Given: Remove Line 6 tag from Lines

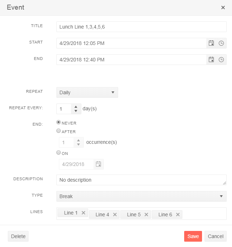Looking at the screenshot, I should pyautogui.click(x=178, y=215).
